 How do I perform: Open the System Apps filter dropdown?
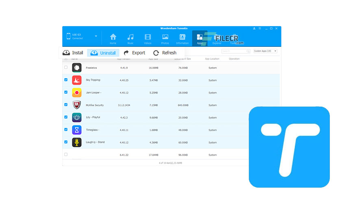point(265,51)
